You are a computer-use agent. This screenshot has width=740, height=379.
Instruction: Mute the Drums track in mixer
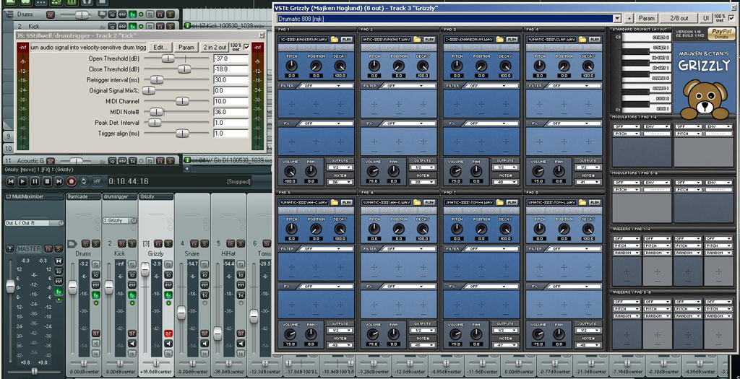tap(85, 243)
